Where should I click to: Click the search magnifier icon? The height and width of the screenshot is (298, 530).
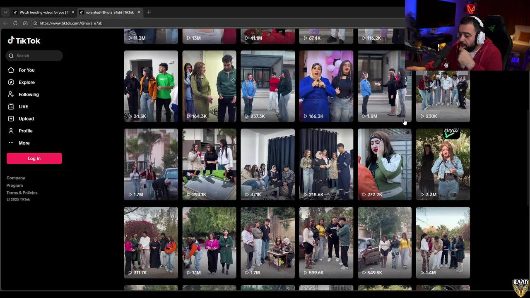tap(12, 56)
